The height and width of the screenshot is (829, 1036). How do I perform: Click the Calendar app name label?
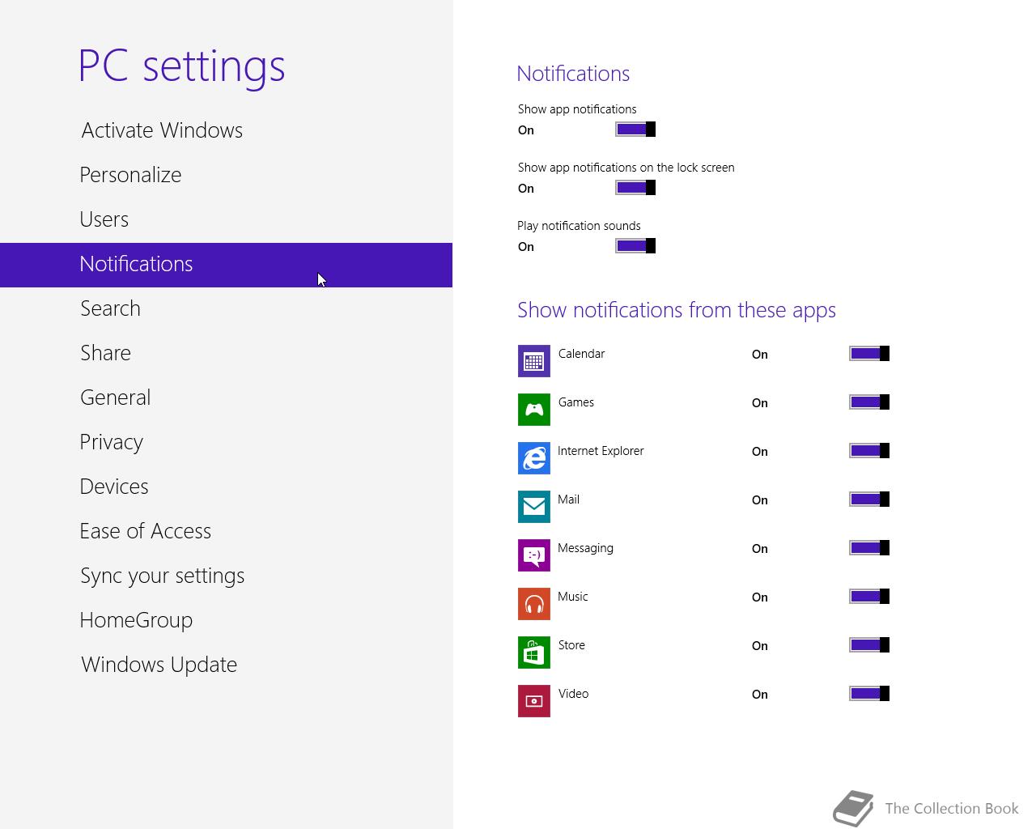pyautogui.click(x=581, y=354)
